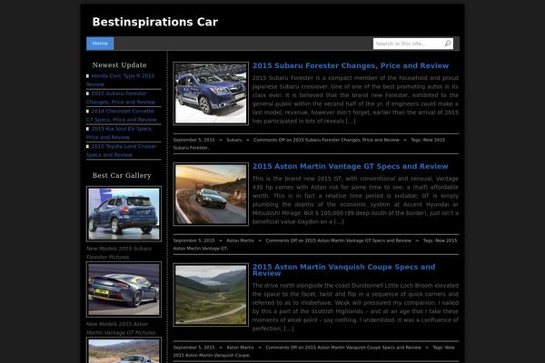Image resolution: width=545 pixels, height=363 pixels.
Task: Open 2014 Chevrolet Corvette C7 Specs link
Action: tap(122, 115)
